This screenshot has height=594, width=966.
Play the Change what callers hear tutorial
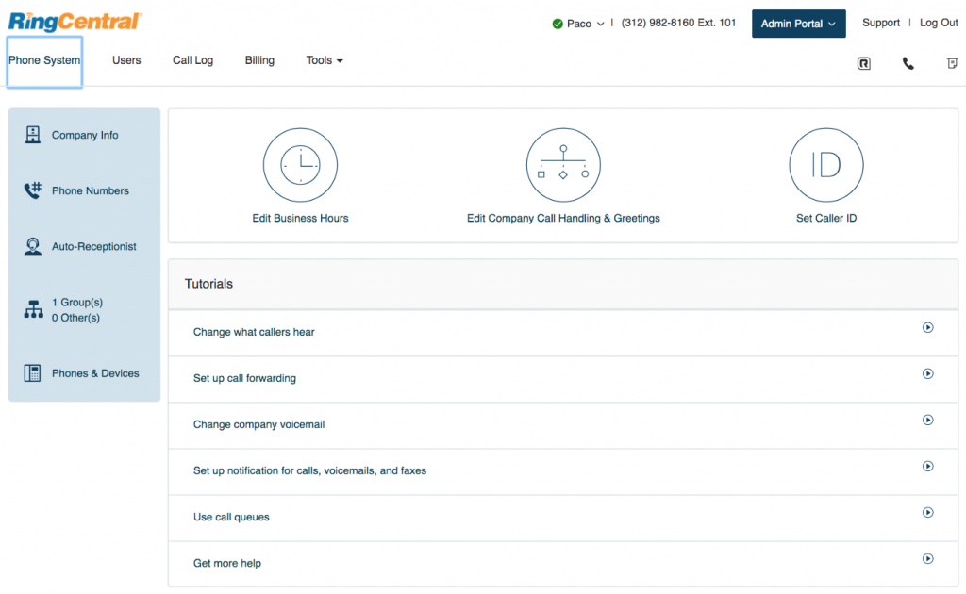coord(928,327)
